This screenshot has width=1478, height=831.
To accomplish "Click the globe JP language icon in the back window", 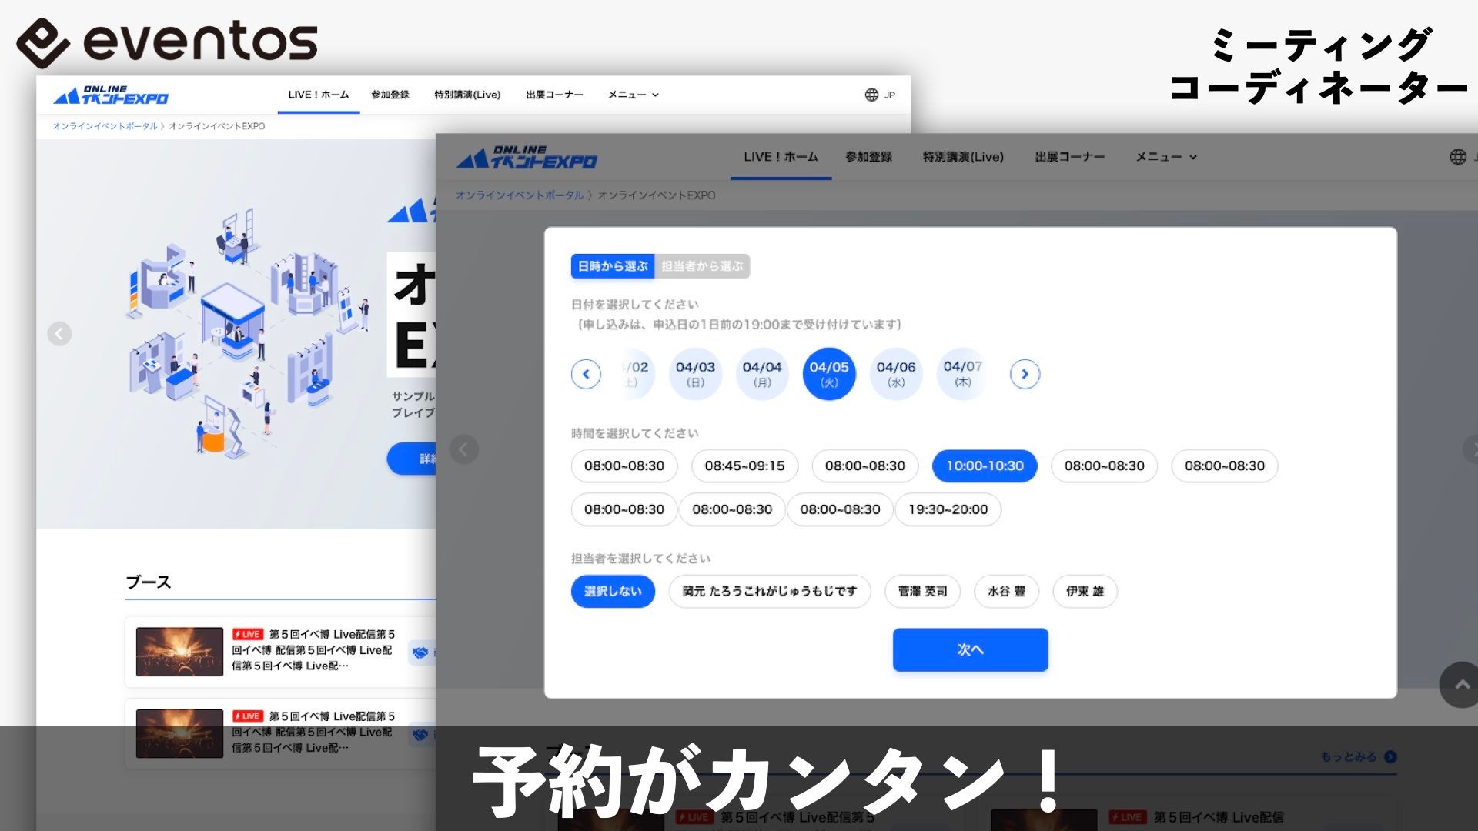I will [x=871, y=95].
